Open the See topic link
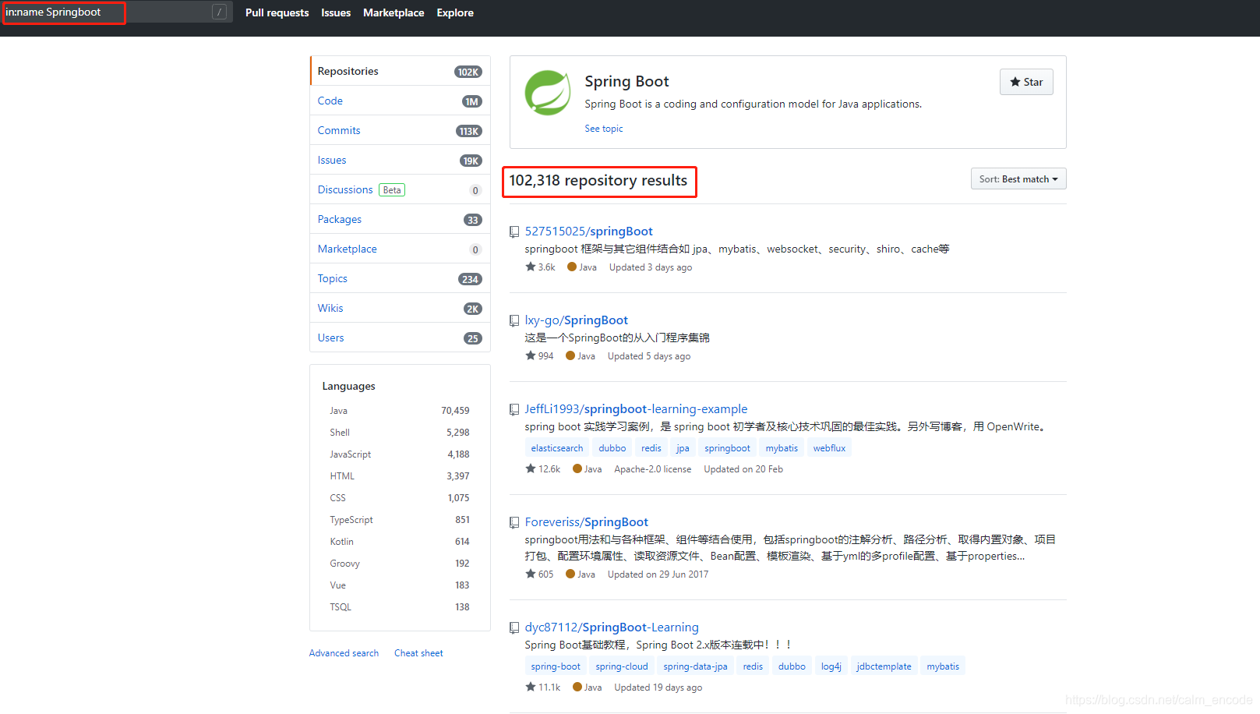This screenshot has width=1260, height=714. 604,129
